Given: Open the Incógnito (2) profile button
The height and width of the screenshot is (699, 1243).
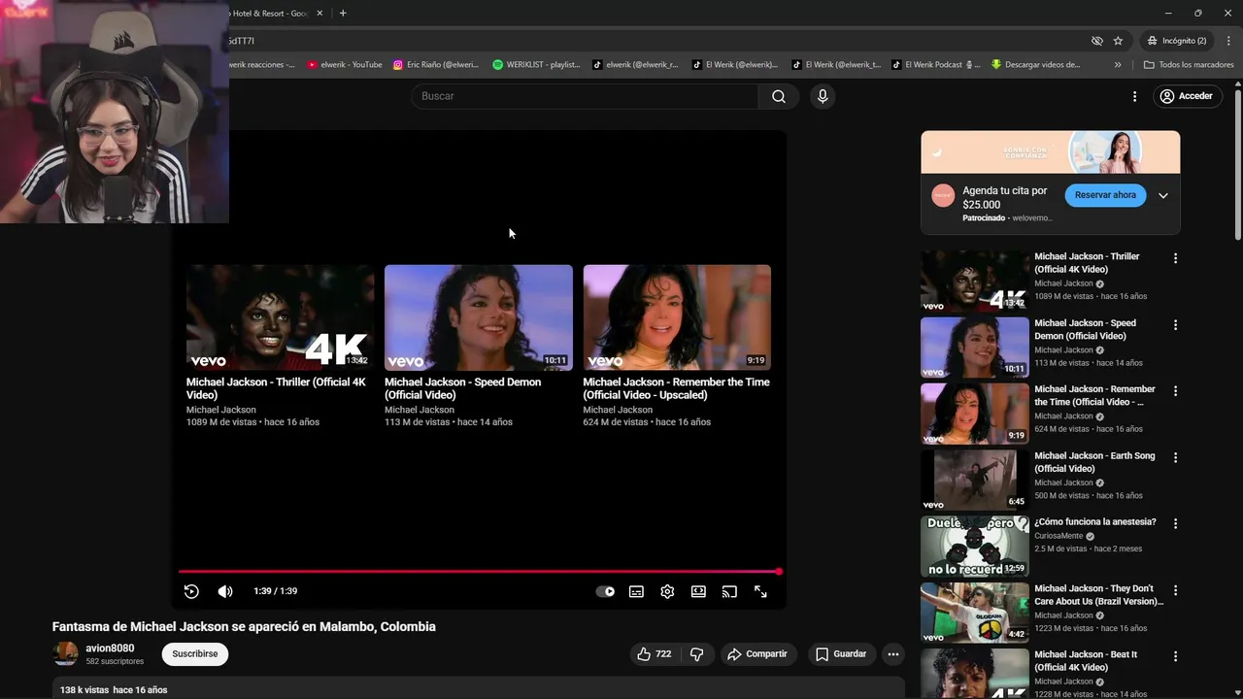Looking at the screenshot, I should 1176,41.
